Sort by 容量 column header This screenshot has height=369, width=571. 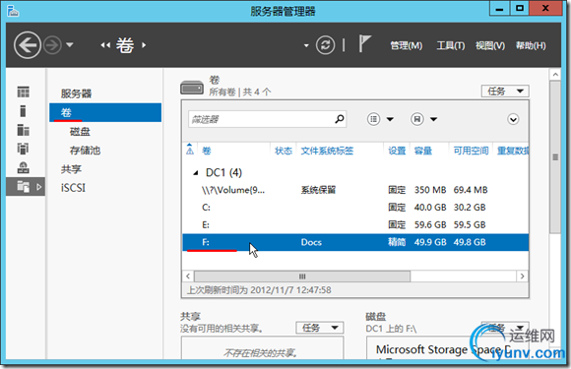click(422, 151)
